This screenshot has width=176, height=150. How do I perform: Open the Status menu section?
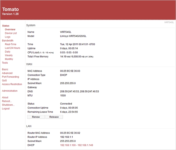[6, 26]
